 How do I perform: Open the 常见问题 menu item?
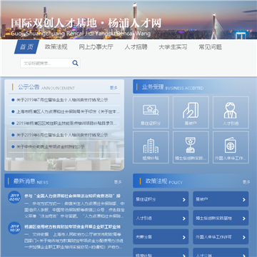point(210,47)
